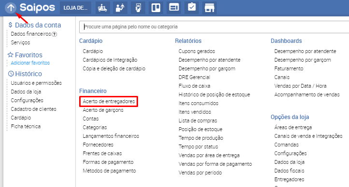The height and width of the screenshot is (187, 349).
Task: Open Vendas por área de entrega
Action: click(209, 155)
